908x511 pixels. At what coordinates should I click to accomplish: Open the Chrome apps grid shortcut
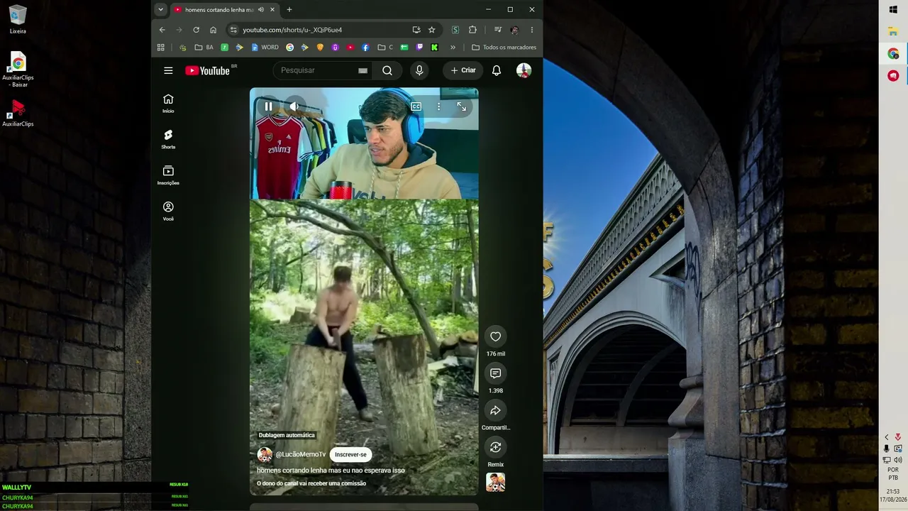tap(161, 48)
